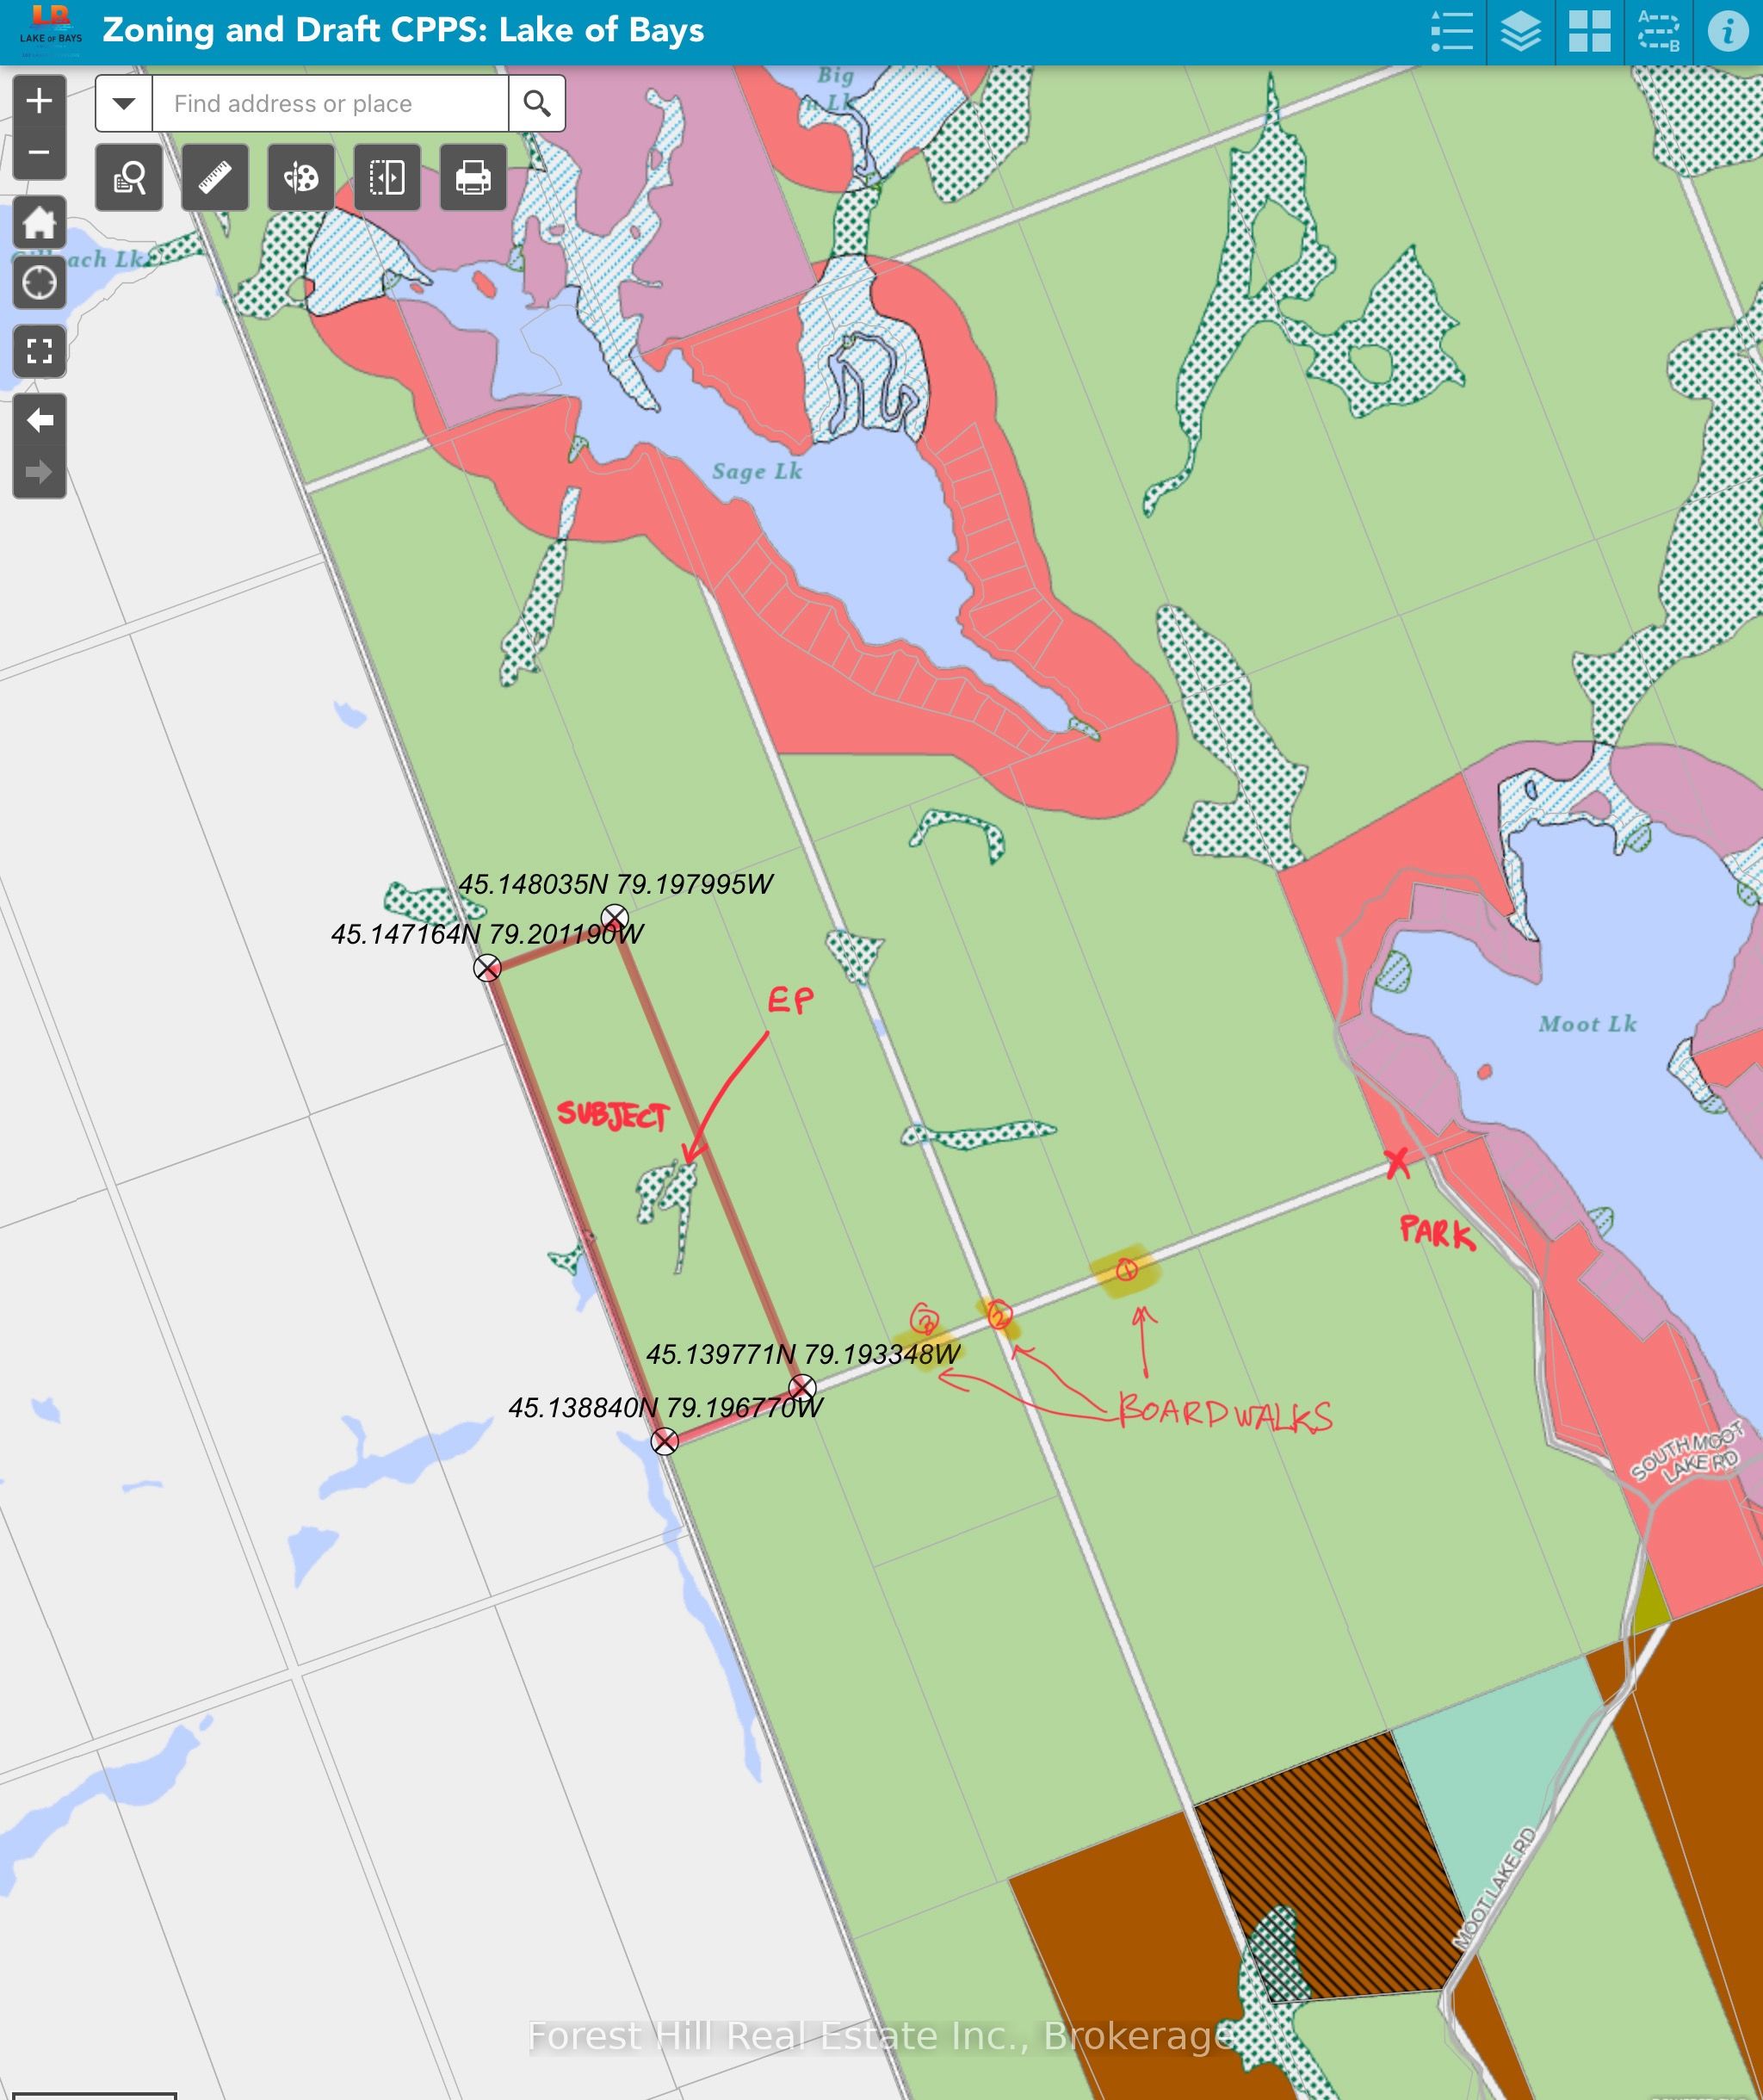
Task: Open the query search-records tool
Action: [x=129, y=178]
